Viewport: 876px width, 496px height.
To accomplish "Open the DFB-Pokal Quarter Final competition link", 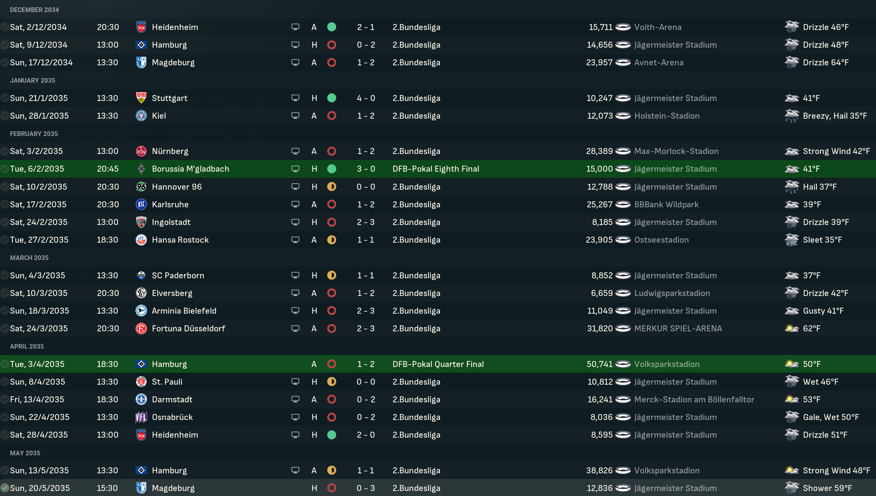I will point(438,364).
